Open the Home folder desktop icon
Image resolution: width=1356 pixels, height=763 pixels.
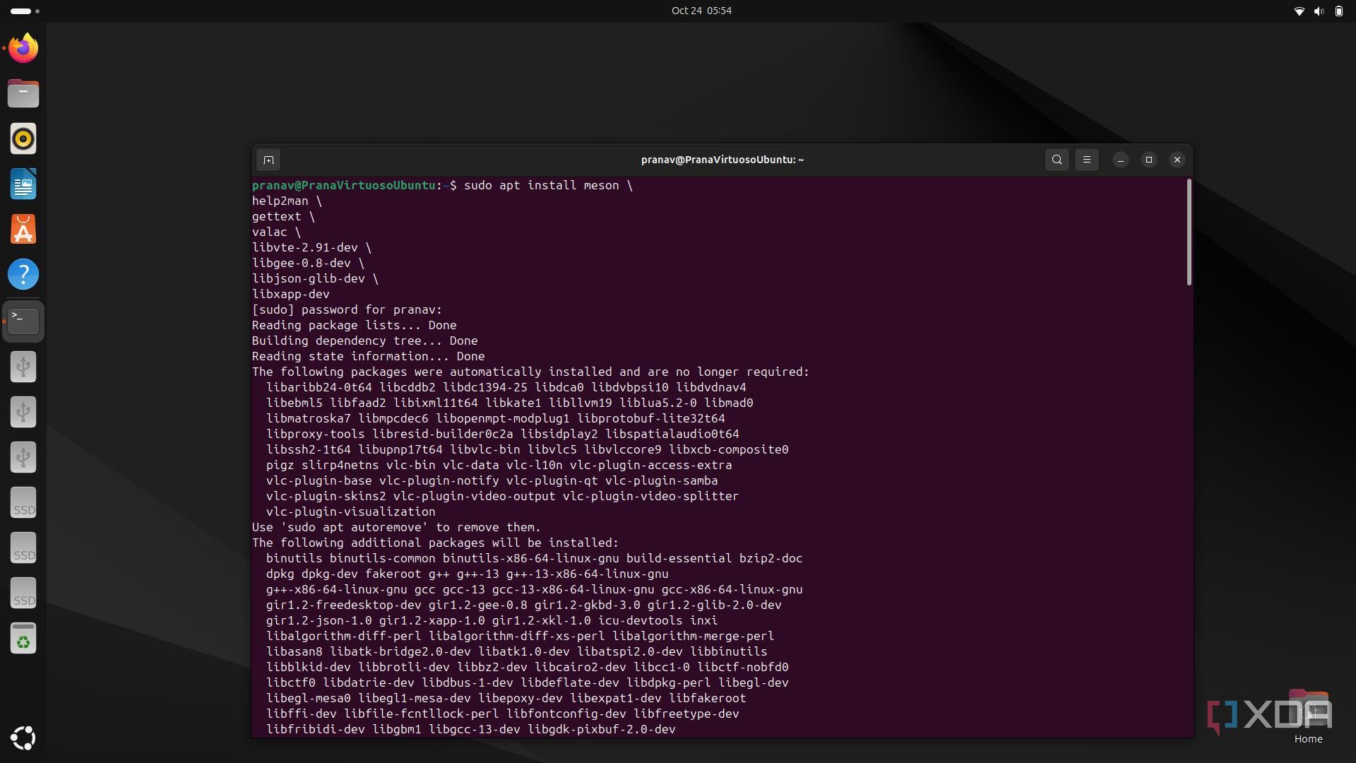pos(1308,717)
